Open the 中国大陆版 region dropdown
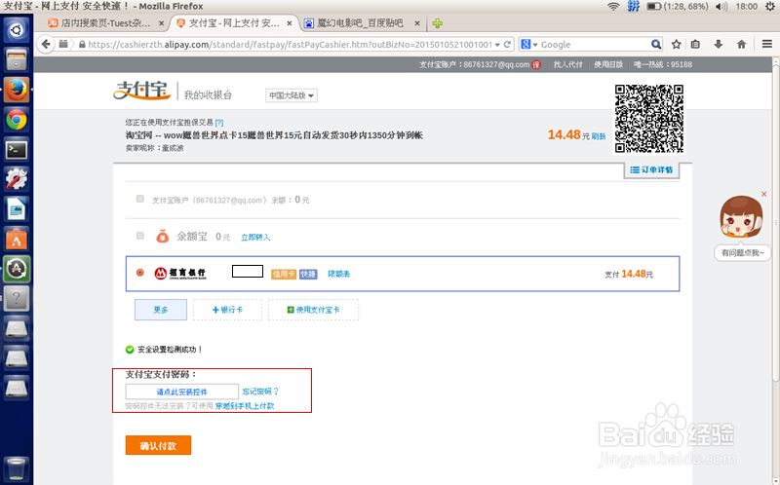780x485 pixels. tap(291, 95)
